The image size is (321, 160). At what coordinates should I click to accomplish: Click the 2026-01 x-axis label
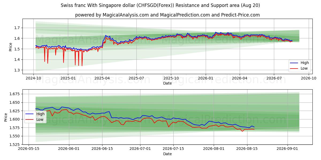tap(205, 78)
